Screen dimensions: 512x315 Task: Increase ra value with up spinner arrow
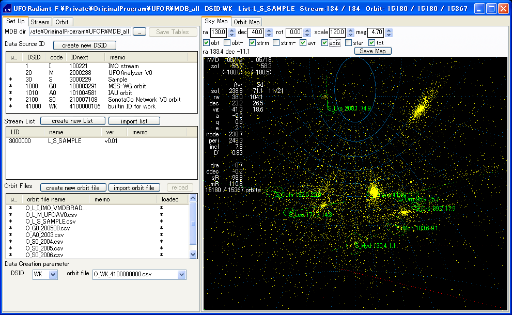[230, 30]
